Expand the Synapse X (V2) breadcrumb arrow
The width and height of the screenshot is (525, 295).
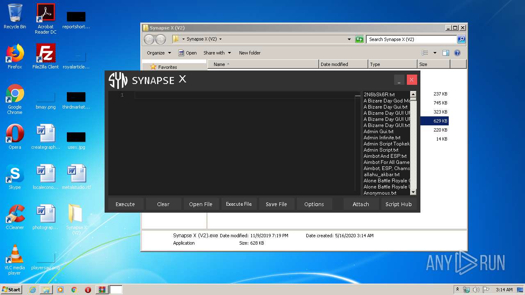[220, 39]
